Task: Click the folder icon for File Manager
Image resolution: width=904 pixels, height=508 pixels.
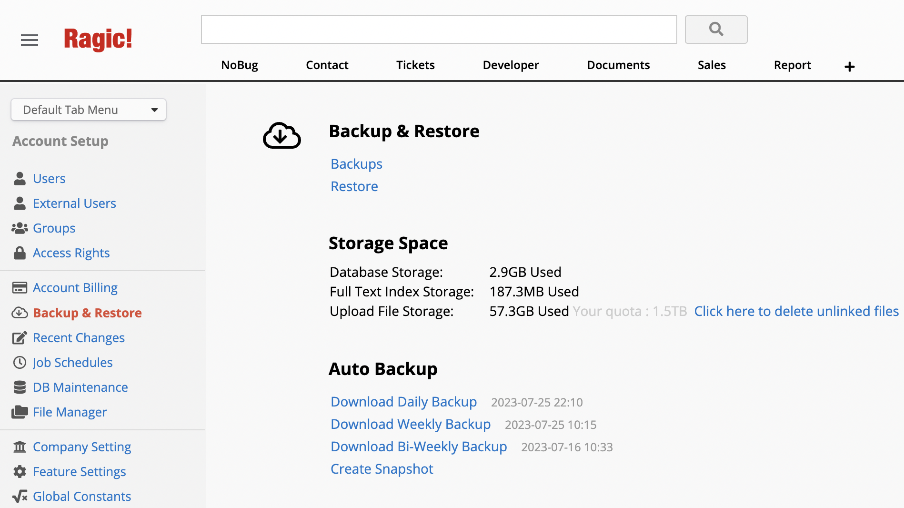Action: point(20,412)
